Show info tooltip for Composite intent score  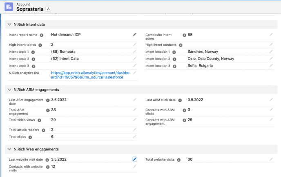click(184, 35)
